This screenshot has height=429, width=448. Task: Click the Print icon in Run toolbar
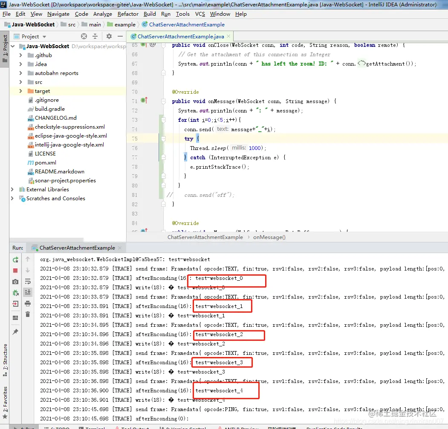pyautogui.click(x=28, y=303)
